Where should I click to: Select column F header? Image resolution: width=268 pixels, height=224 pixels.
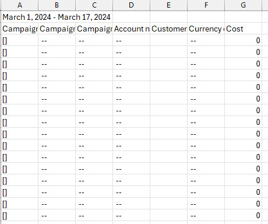click(x=206, y=5)
